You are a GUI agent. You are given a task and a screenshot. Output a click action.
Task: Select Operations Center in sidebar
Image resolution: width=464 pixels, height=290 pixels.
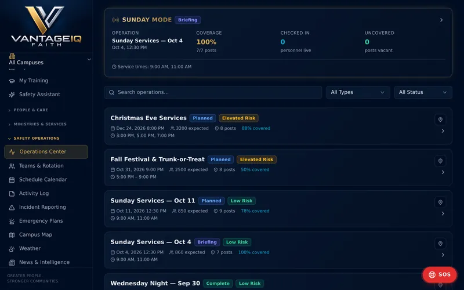point(46,152)
